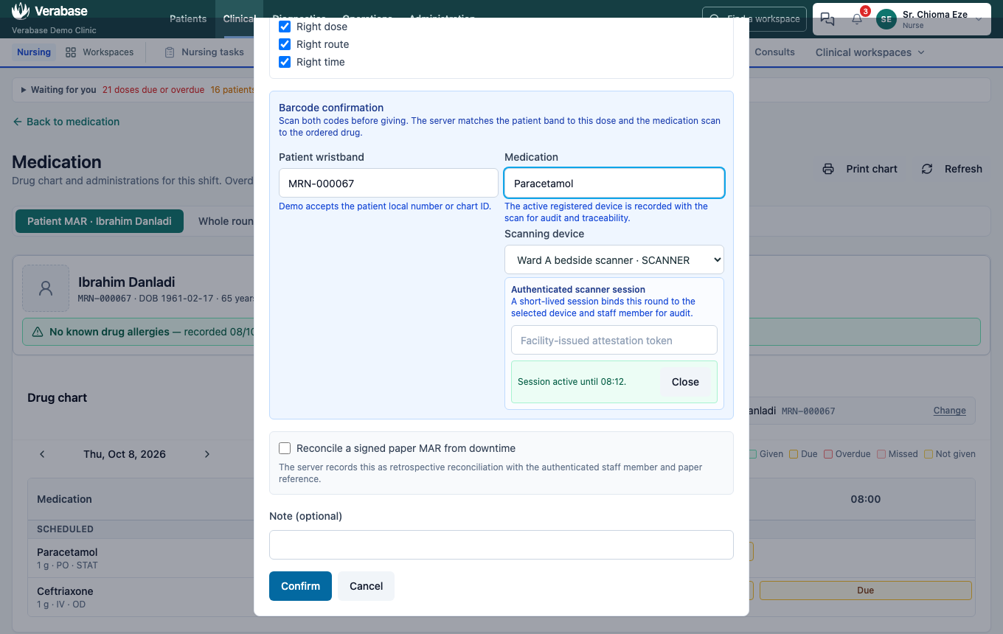Click the Patient wristband field
Viewport: 1003px width, 634px height.
[x=389, y=183]
